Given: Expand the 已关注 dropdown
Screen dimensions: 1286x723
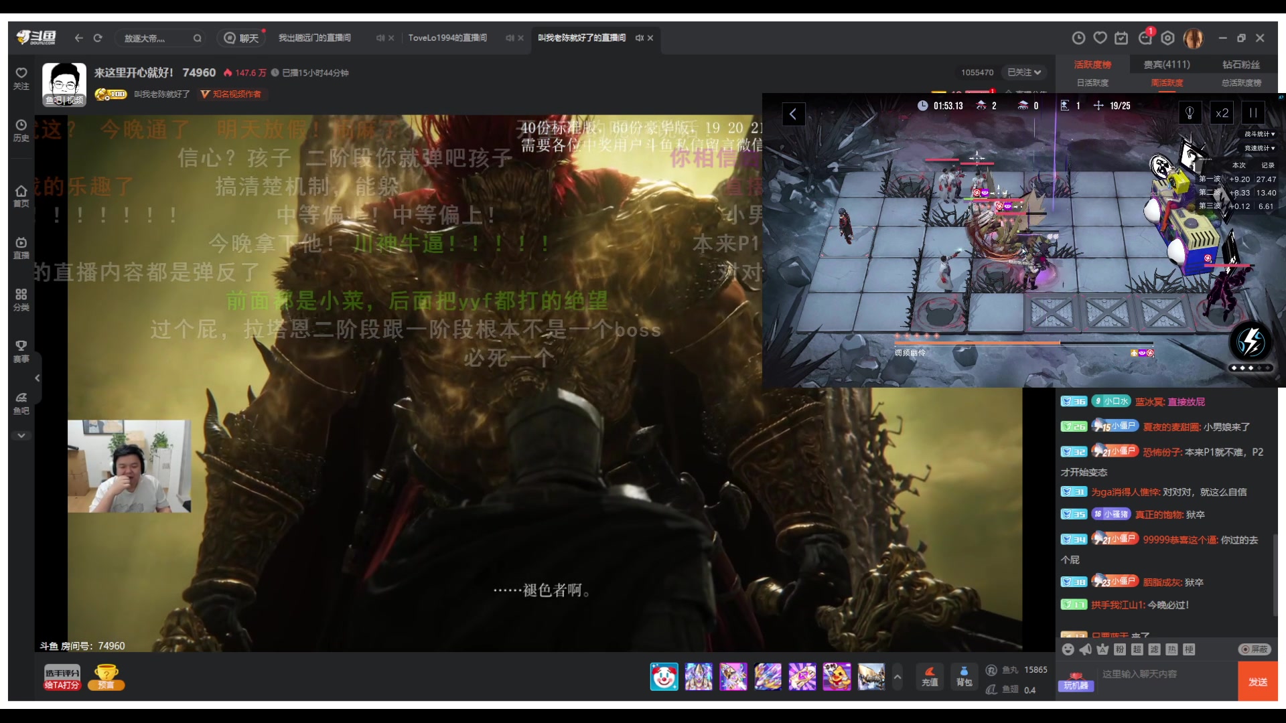Looking at the screenshot, I should pos(1024,72).
